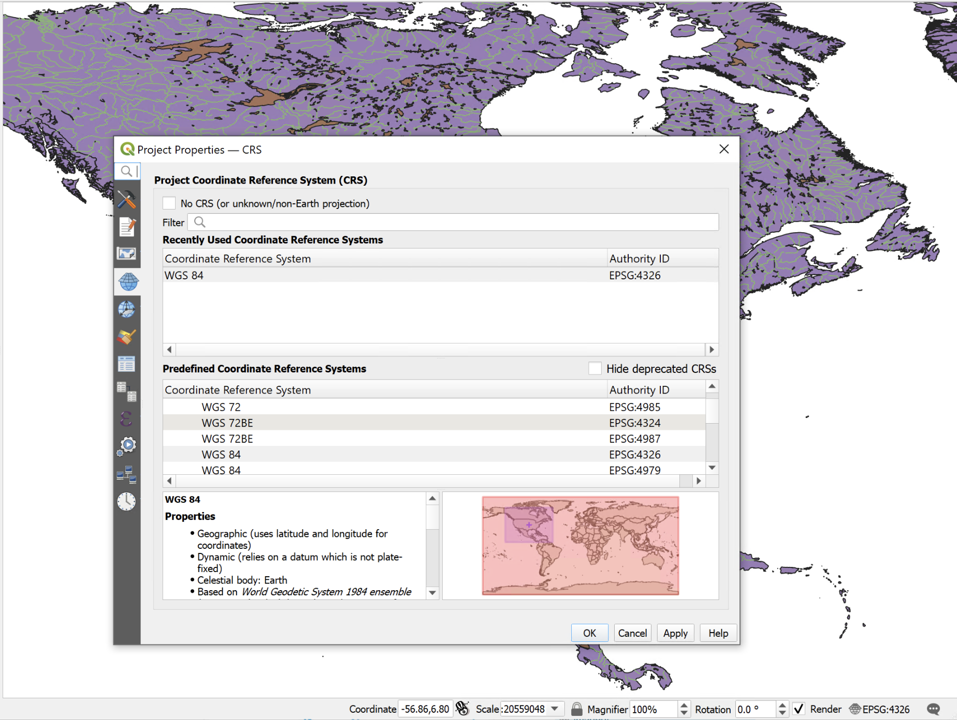Select WGS 84 in the recently used CRS list
The width and height of the screenshot is (957, 720).
[x=440, y=275]
